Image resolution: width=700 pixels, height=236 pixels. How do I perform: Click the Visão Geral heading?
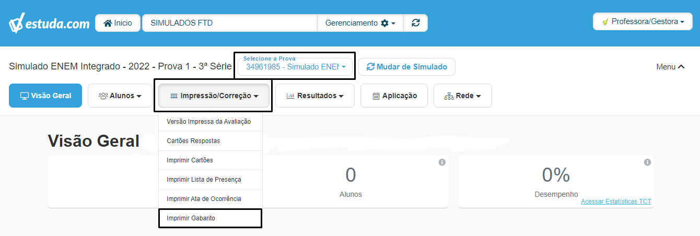pos(94,141)
